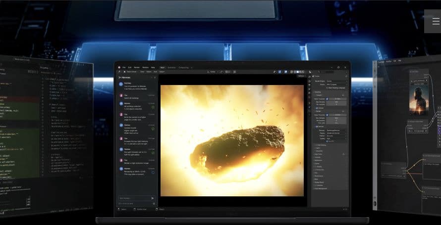Click the Viewport Max Samples field
441x225 pixels.
pyautogui.click(x=336, y=102)
